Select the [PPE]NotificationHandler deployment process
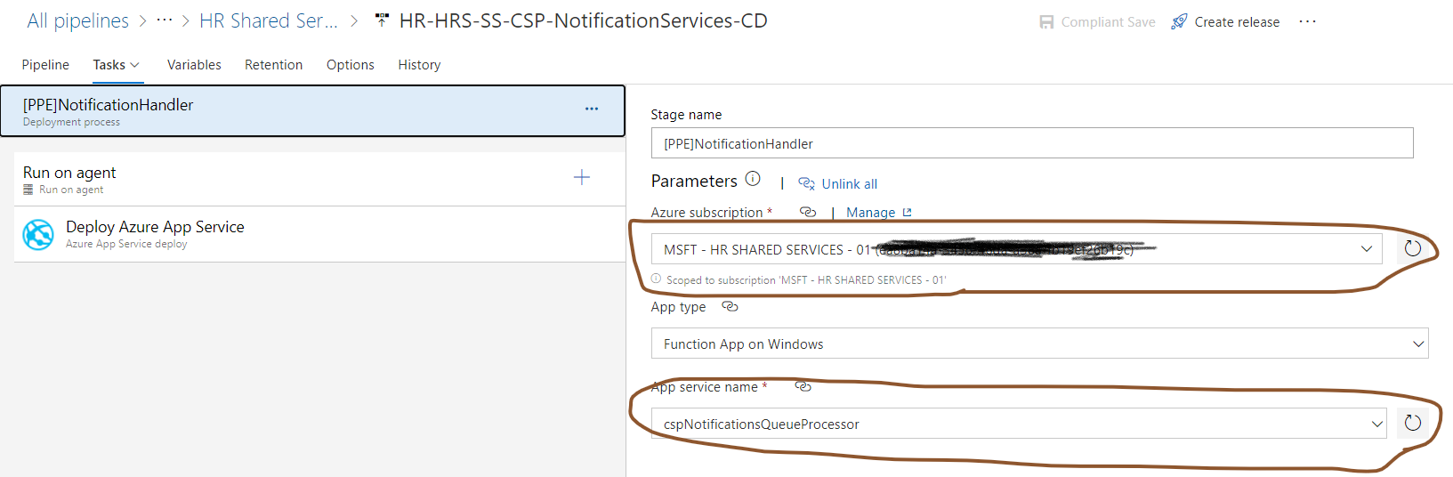 point(312,111)
